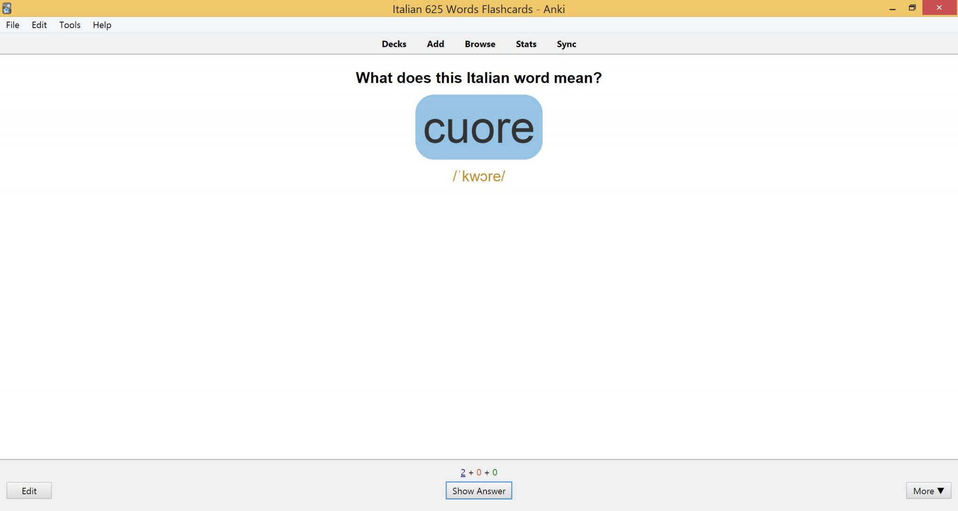
Task: Click the Anki icon in the title bar
Action: click(x=7, y=8)
